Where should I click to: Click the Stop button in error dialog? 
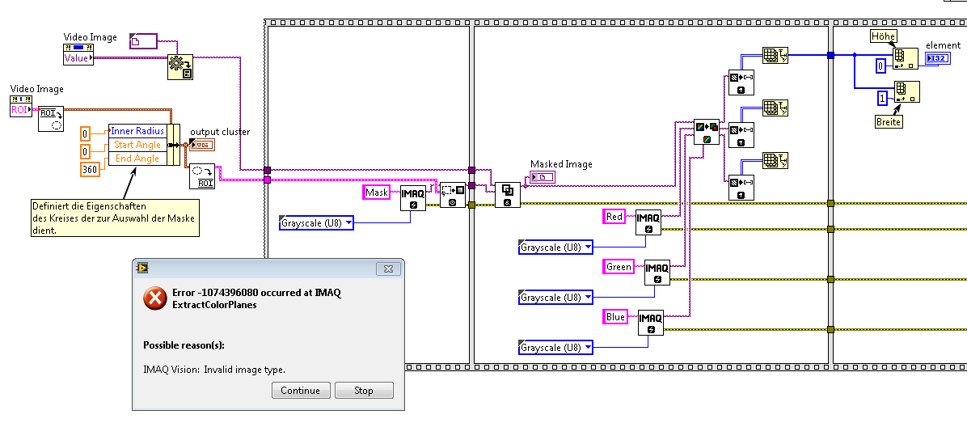(x=364, y=391)
